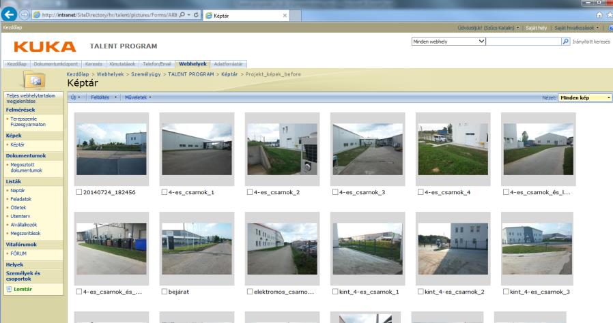Open the Naptár list link

(x=17, y=190)
